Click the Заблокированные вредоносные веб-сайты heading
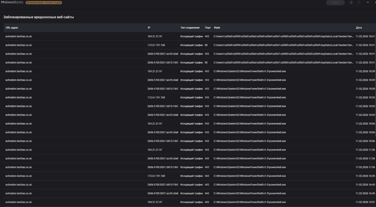The height and width of the screenshot is (207, 376). pos(39,17)
